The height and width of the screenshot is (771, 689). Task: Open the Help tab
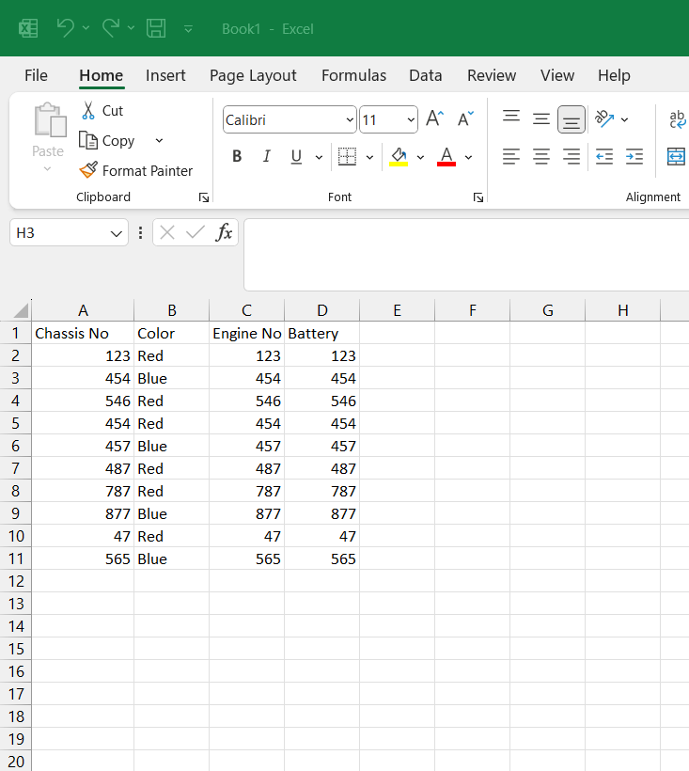tap(614, 75)
